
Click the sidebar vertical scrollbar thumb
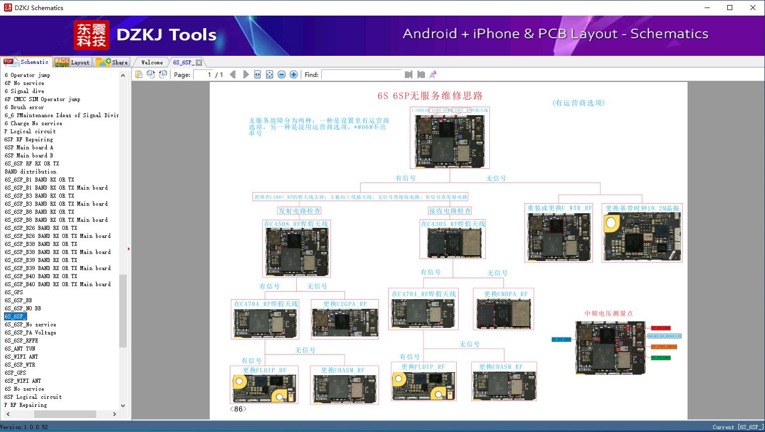pyautogui.click(x=123, y=311)
